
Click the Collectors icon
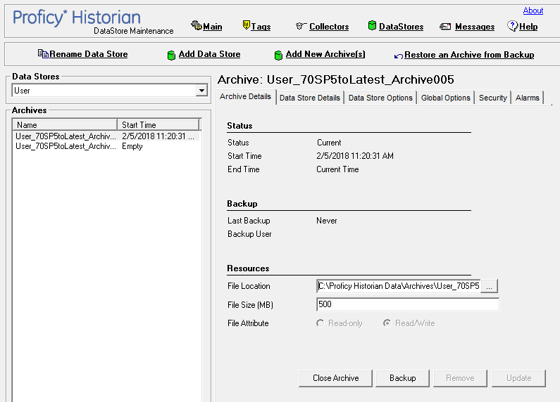[x=301, y=26]
